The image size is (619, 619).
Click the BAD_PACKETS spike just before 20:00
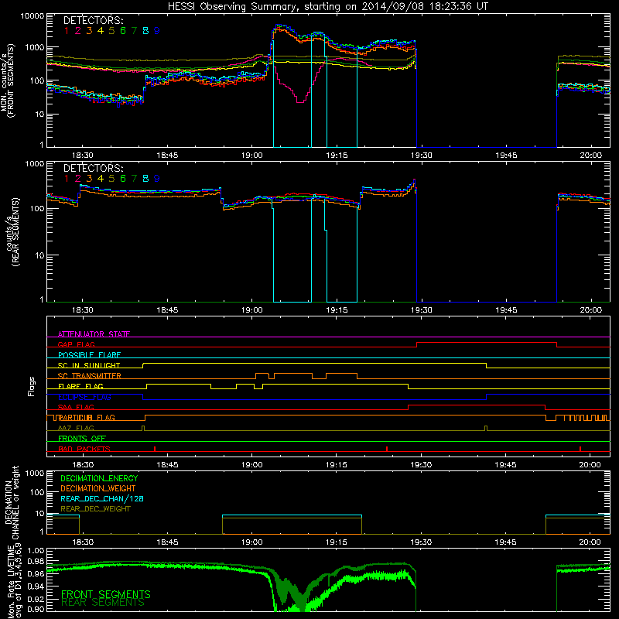[580, 449]
